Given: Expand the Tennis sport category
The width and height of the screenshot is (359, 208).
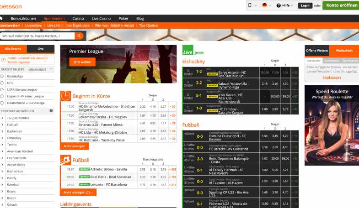Looking at the screenshot, I should (x=2, y=145).
